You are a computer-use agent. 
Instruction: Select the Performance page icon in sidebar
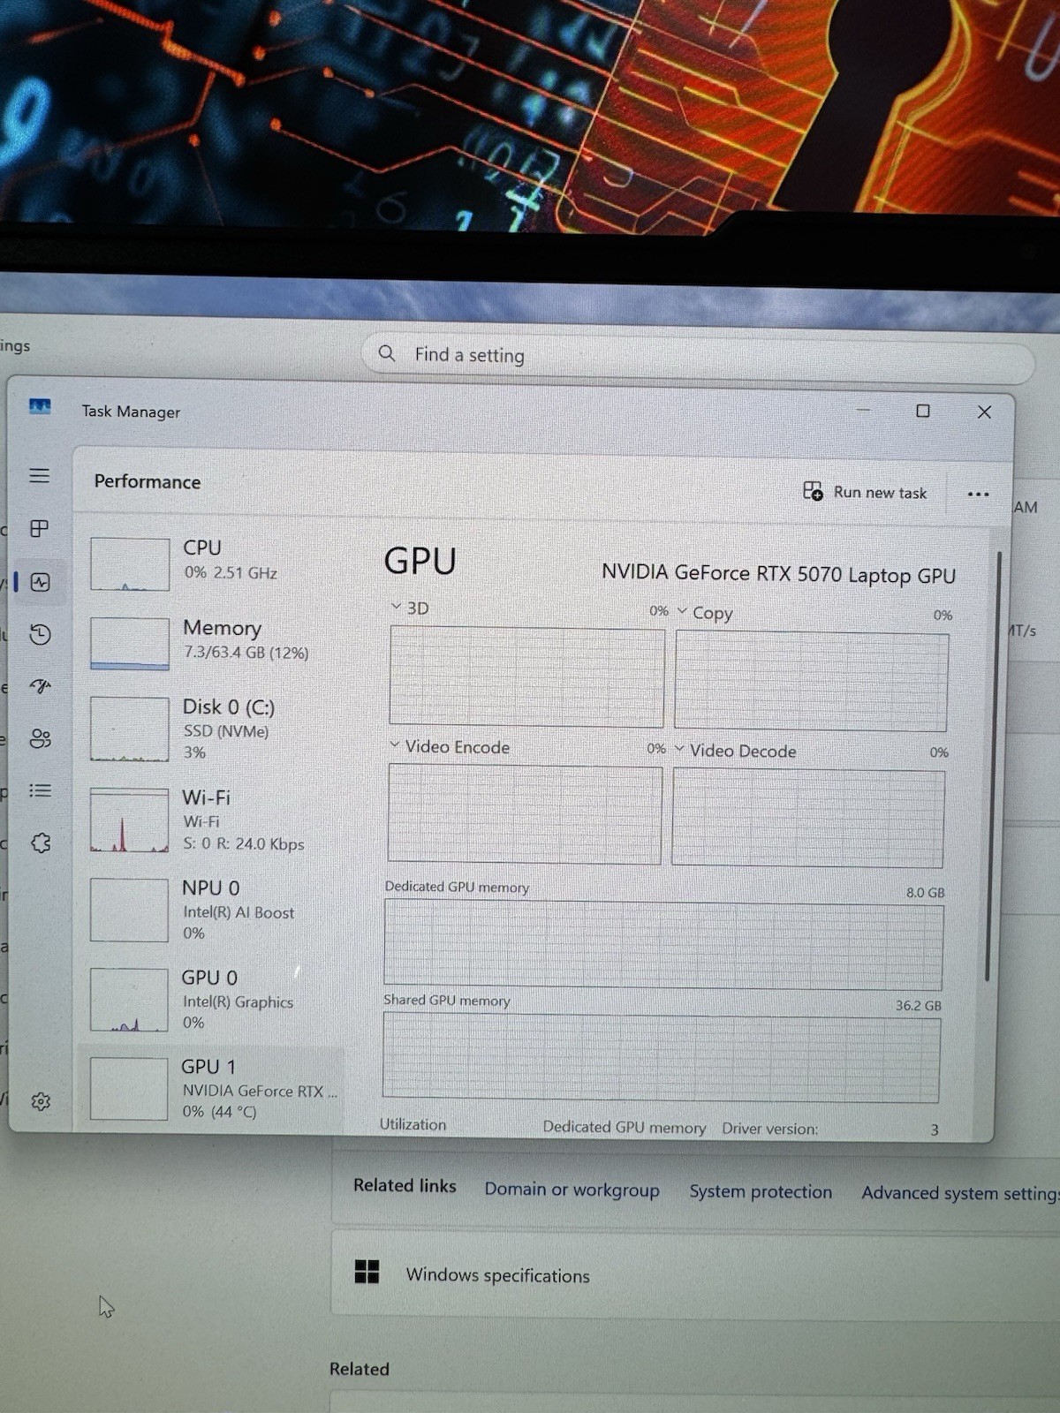click(x=41, y=582)
